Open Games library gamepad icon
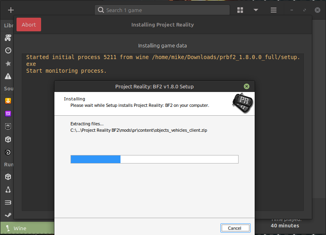 pyautogui.click(x=8, y=38)
